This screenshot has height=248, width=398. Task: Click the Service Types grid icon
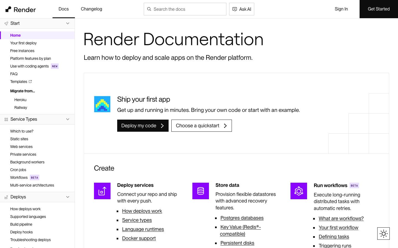(6, 119)
